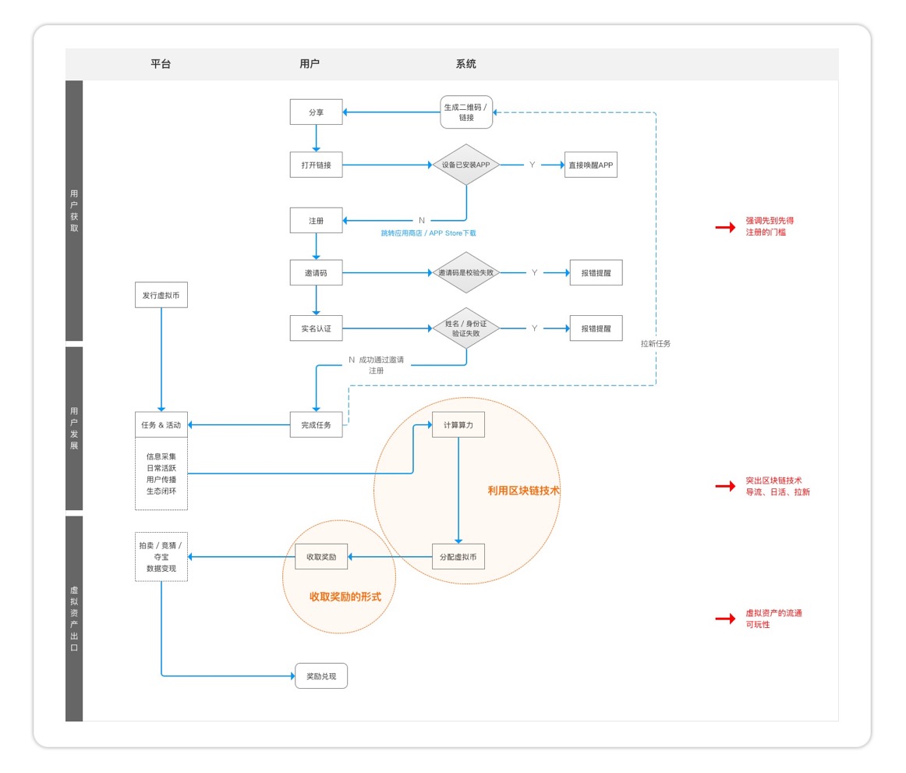Image resolution: width=906 pixels, height=773 pixels.
Task: Select the 姓名 / 身份证验证失败 diamond
Action: click(x=466, y=328)
